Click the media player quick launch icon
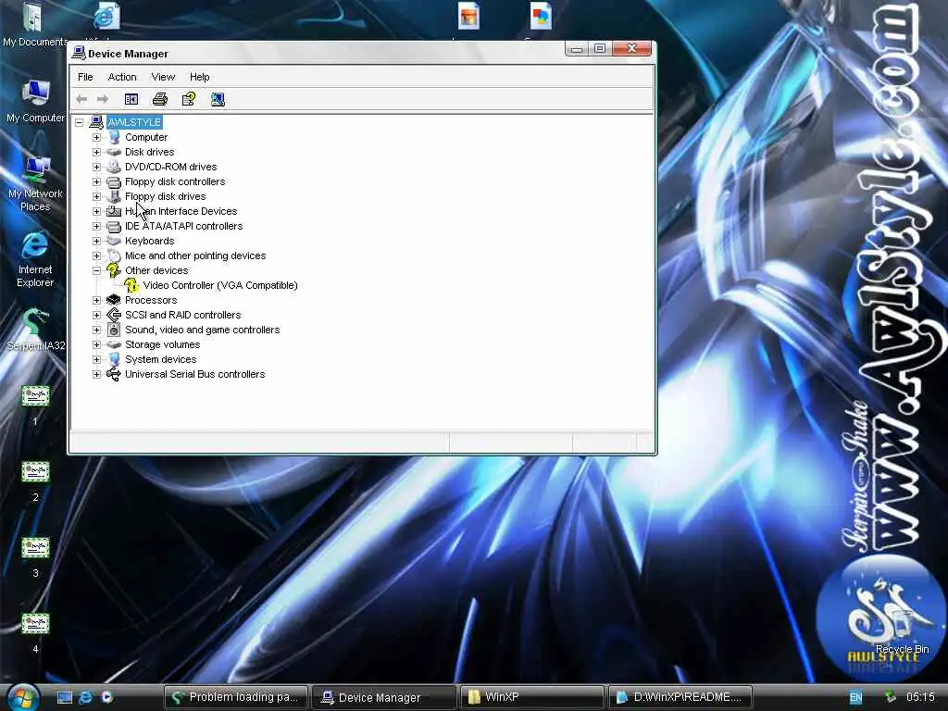Viewport: 948px width, 711px height. [107, 697]
